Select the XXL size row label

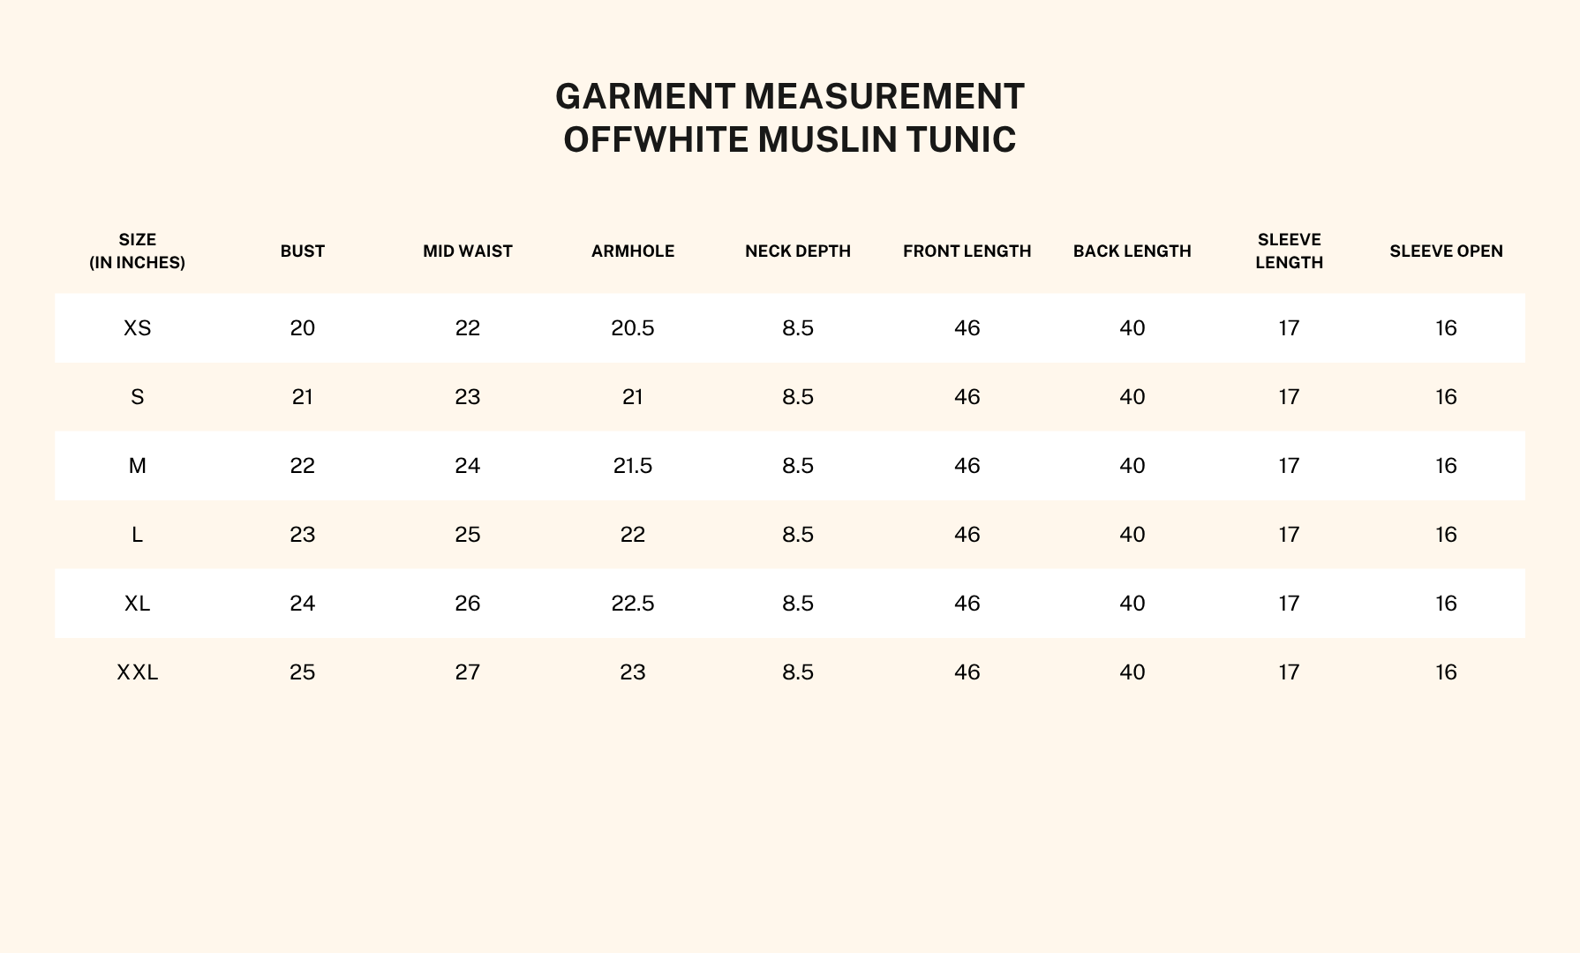click(138, 672)
